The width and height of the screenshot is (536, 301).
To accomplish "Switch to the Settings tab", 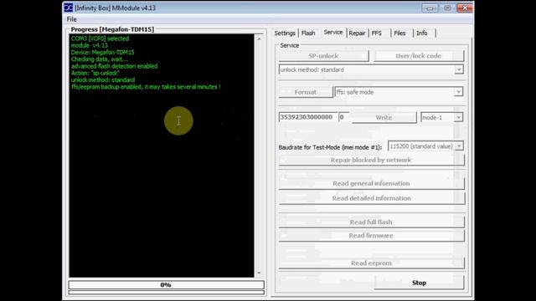I will coord(285,33).
